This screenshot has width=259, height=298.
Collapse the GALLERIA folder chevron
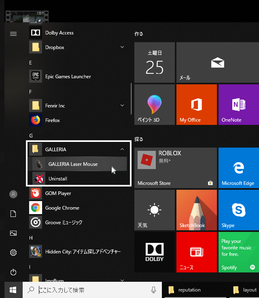(122, 149)
